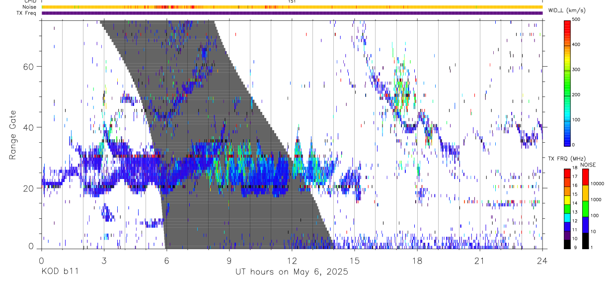The height and width of the screenshot is (282, 610).
Task: Select the UT hour 15 tick label
Action: (354, 261)
